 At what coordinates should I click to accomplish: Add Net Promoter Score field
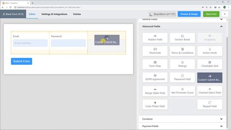click(182, 91)
